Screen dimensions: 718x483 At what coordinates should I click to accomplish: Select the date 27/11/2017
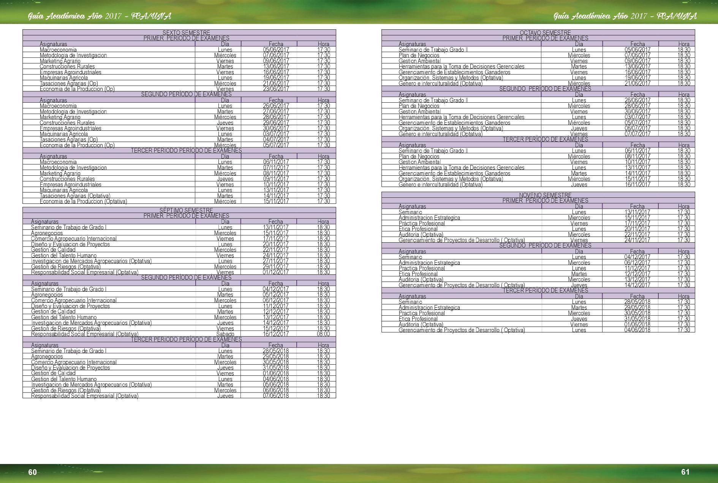(276, 261)
